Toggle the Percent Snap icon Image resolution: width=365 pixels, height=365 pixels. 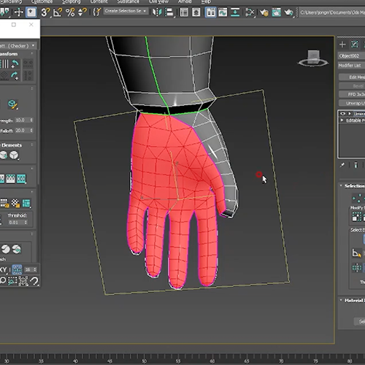pos(70,12)
